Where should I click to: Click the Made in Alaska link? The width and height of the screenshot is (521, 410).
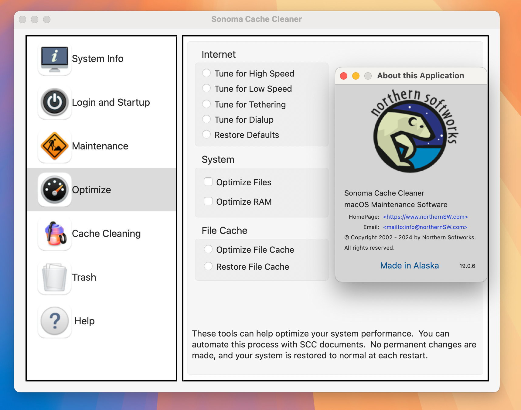click(x=410, y=266)
